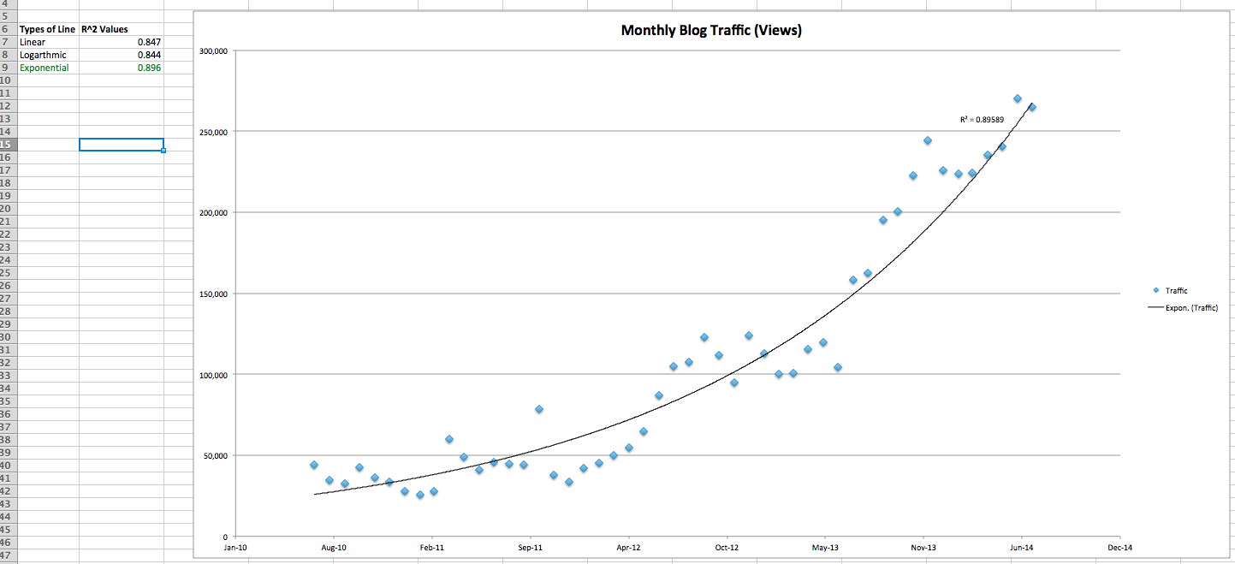Click the blue diamond marker in the Traffic legend
The height and width of the screenshot is (564, 1235).
coord(1155,290)
